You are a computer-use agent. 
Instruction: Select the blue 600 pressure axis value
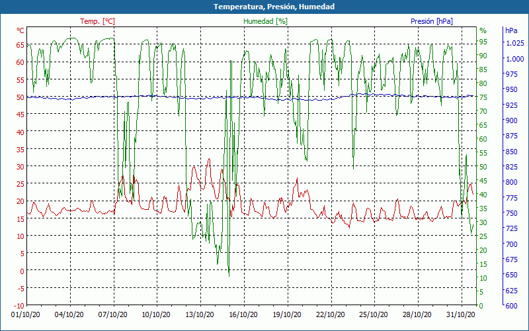tap(511, 306)
